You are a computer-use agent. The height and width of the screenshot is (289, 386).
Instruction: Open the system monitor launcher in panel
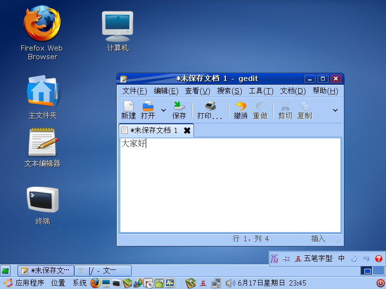click(x=170, y=283)
